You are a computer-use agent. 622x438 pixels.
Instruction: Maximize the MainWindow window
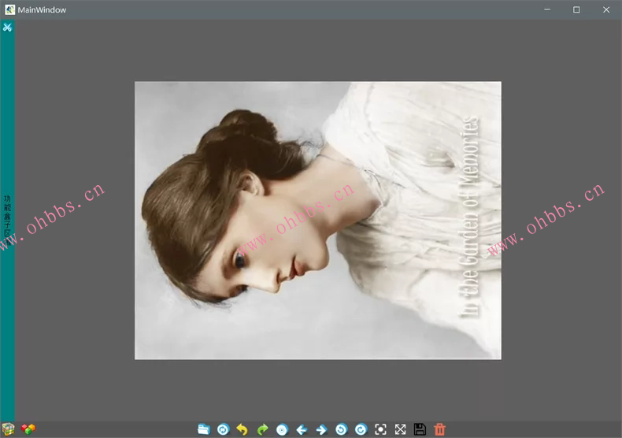click(x=576, y=9)
